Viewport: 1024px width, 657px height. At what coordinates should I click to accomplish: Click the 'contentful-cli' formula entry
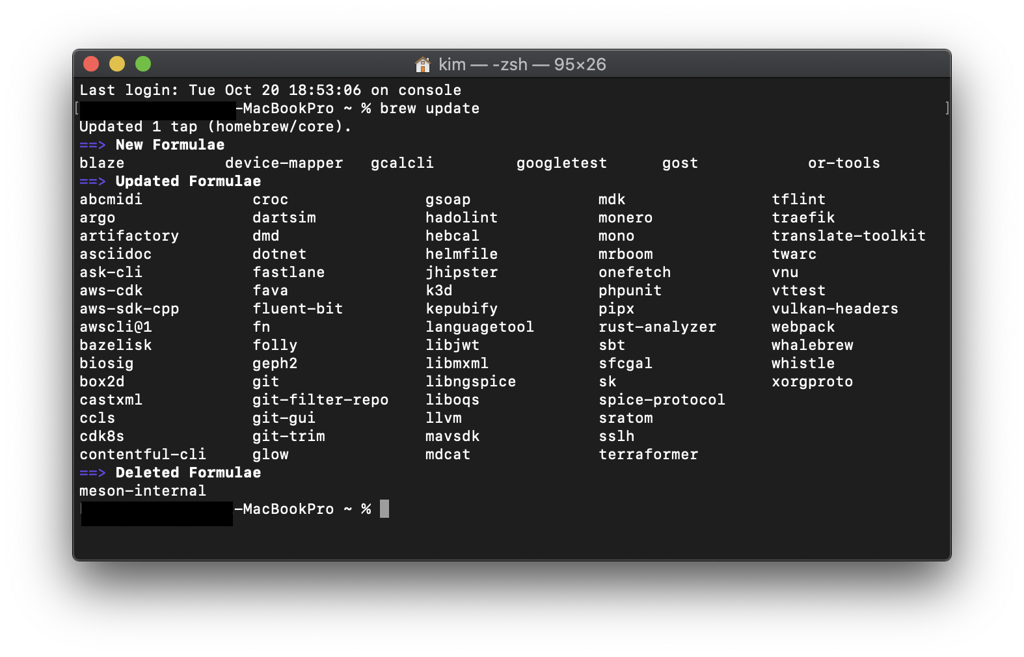142,455
